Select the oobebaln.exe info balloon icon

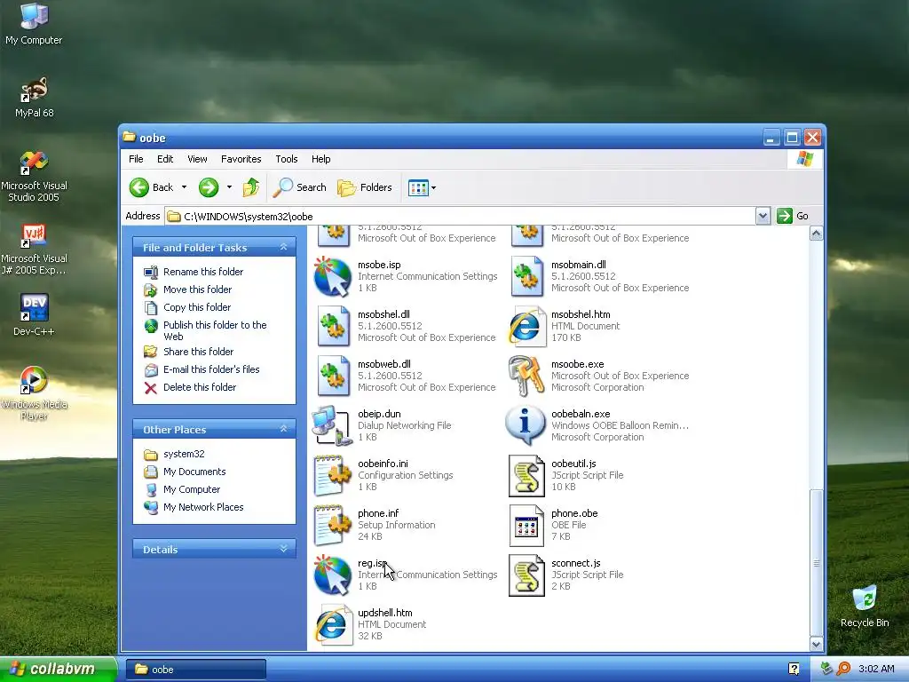pos(526,425)
